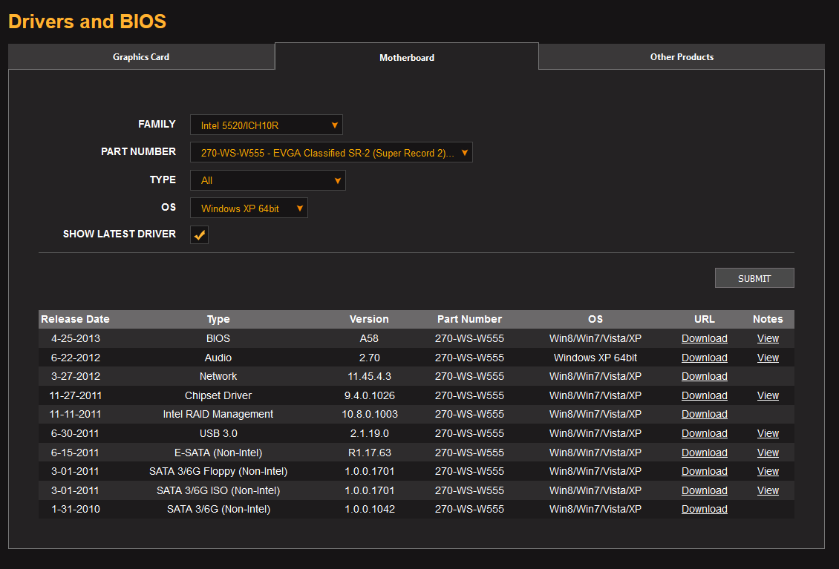View notes for the USB 3.0 driver
839x569 pixels.
click(x=768, y=434)
